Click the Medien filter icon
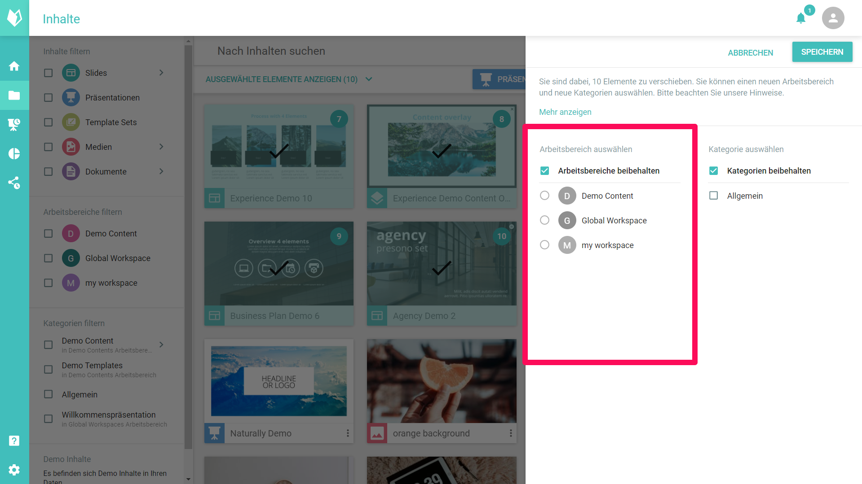The image size is (862, 484). tap(71, 147)
